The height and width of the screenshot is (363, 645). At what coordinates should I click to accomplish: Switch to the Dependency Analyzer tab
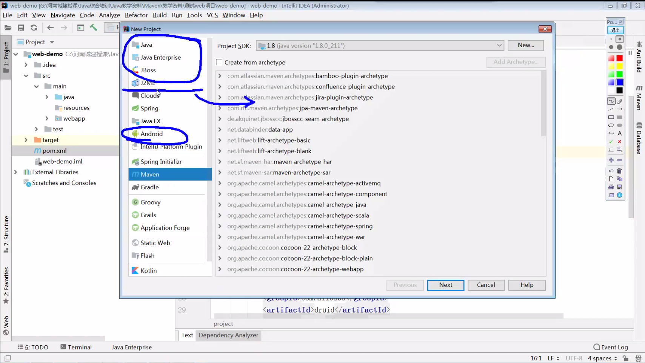(x=228, y=335)
